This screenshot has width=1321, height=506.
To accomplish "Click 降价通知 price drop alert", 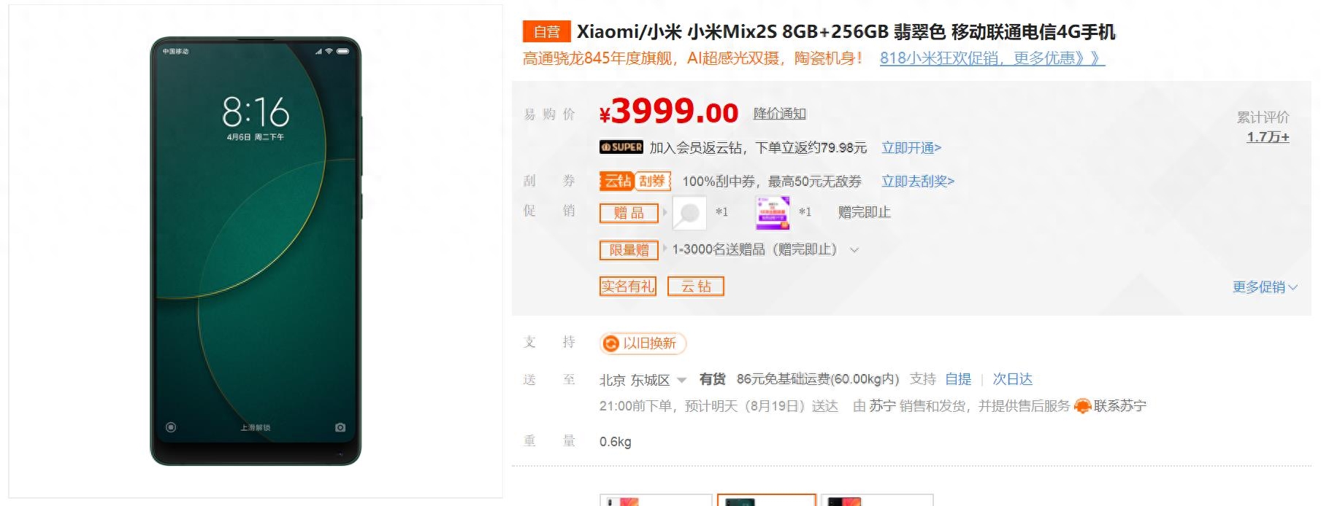I will pos(780,114).
